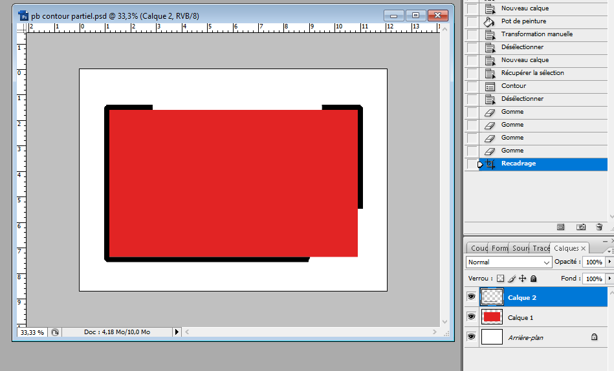Viewport: 614px width, 371px height.
Task: Select the Pot de peinture history state icon
Action: pos(489,21)
